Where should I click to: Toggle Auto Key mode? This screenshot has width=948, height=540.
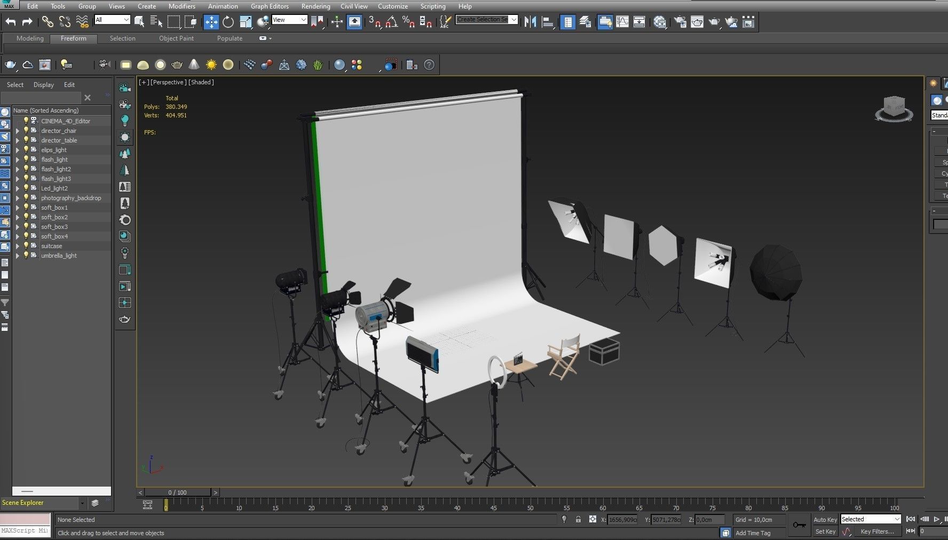[x=825, y=519]
